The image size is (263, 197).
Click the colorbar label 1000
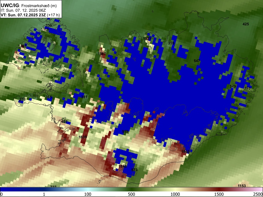coord(175,194)
